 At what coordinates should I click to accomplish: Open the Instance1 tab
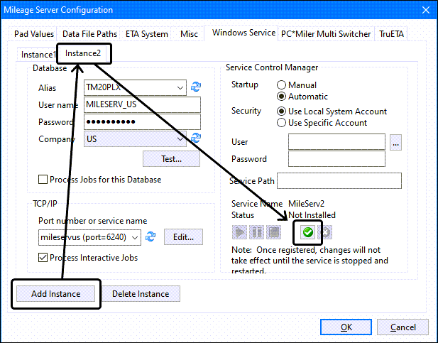[x=37, y=55]
